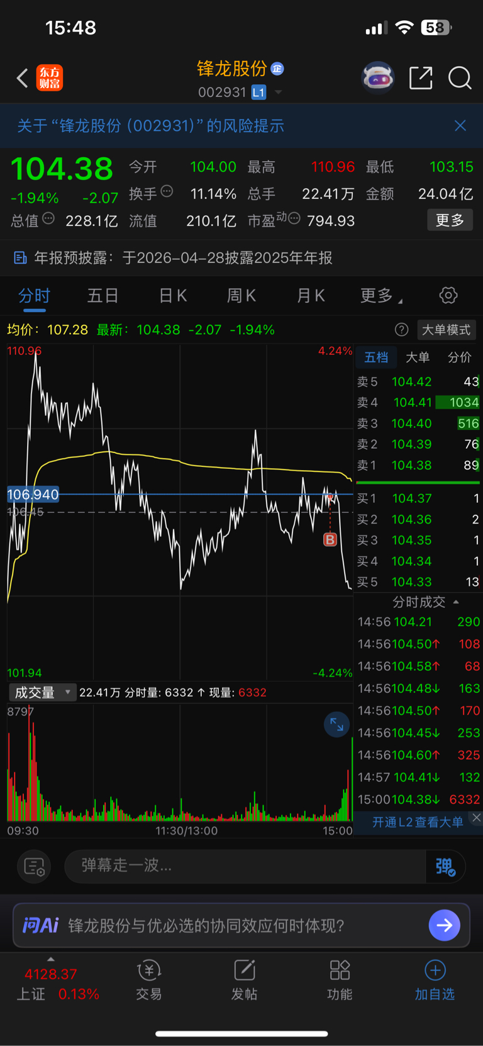This screenshot has width=483, height=1046.
Task: Tap the 15:00 104.38 trade row
Action: pyautogui.click(x=419, y=799)
